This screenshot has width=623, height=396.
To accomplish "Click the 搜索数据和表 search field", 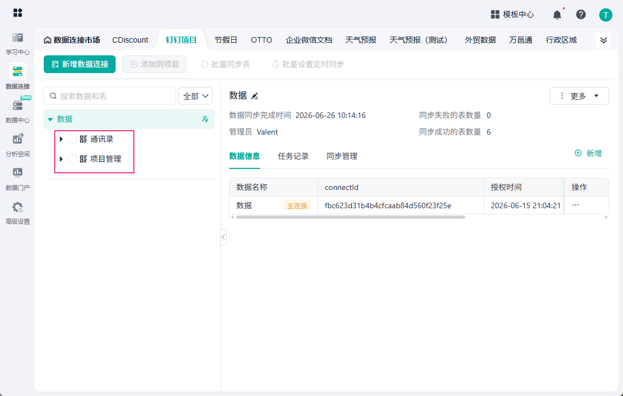I will [x=109, y=96].
